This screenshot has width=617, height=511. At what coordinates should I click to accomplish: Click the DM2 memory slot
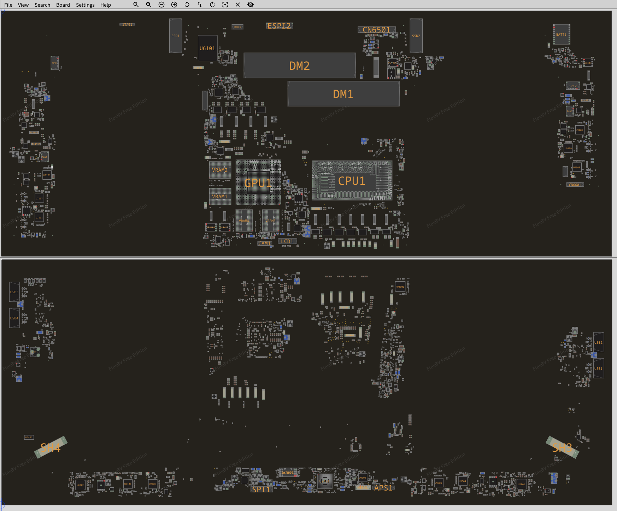point(299,66)
